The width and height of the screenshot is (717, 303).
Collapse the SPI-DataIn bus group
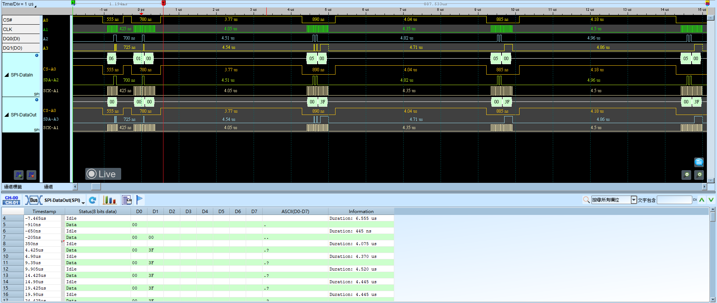click(7, 75)
